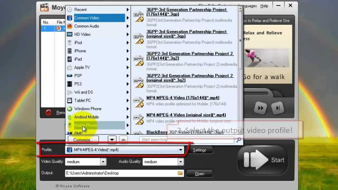
Task: Select 3GPP 176x144 .3gp profile title
Action: pos(187,12)
